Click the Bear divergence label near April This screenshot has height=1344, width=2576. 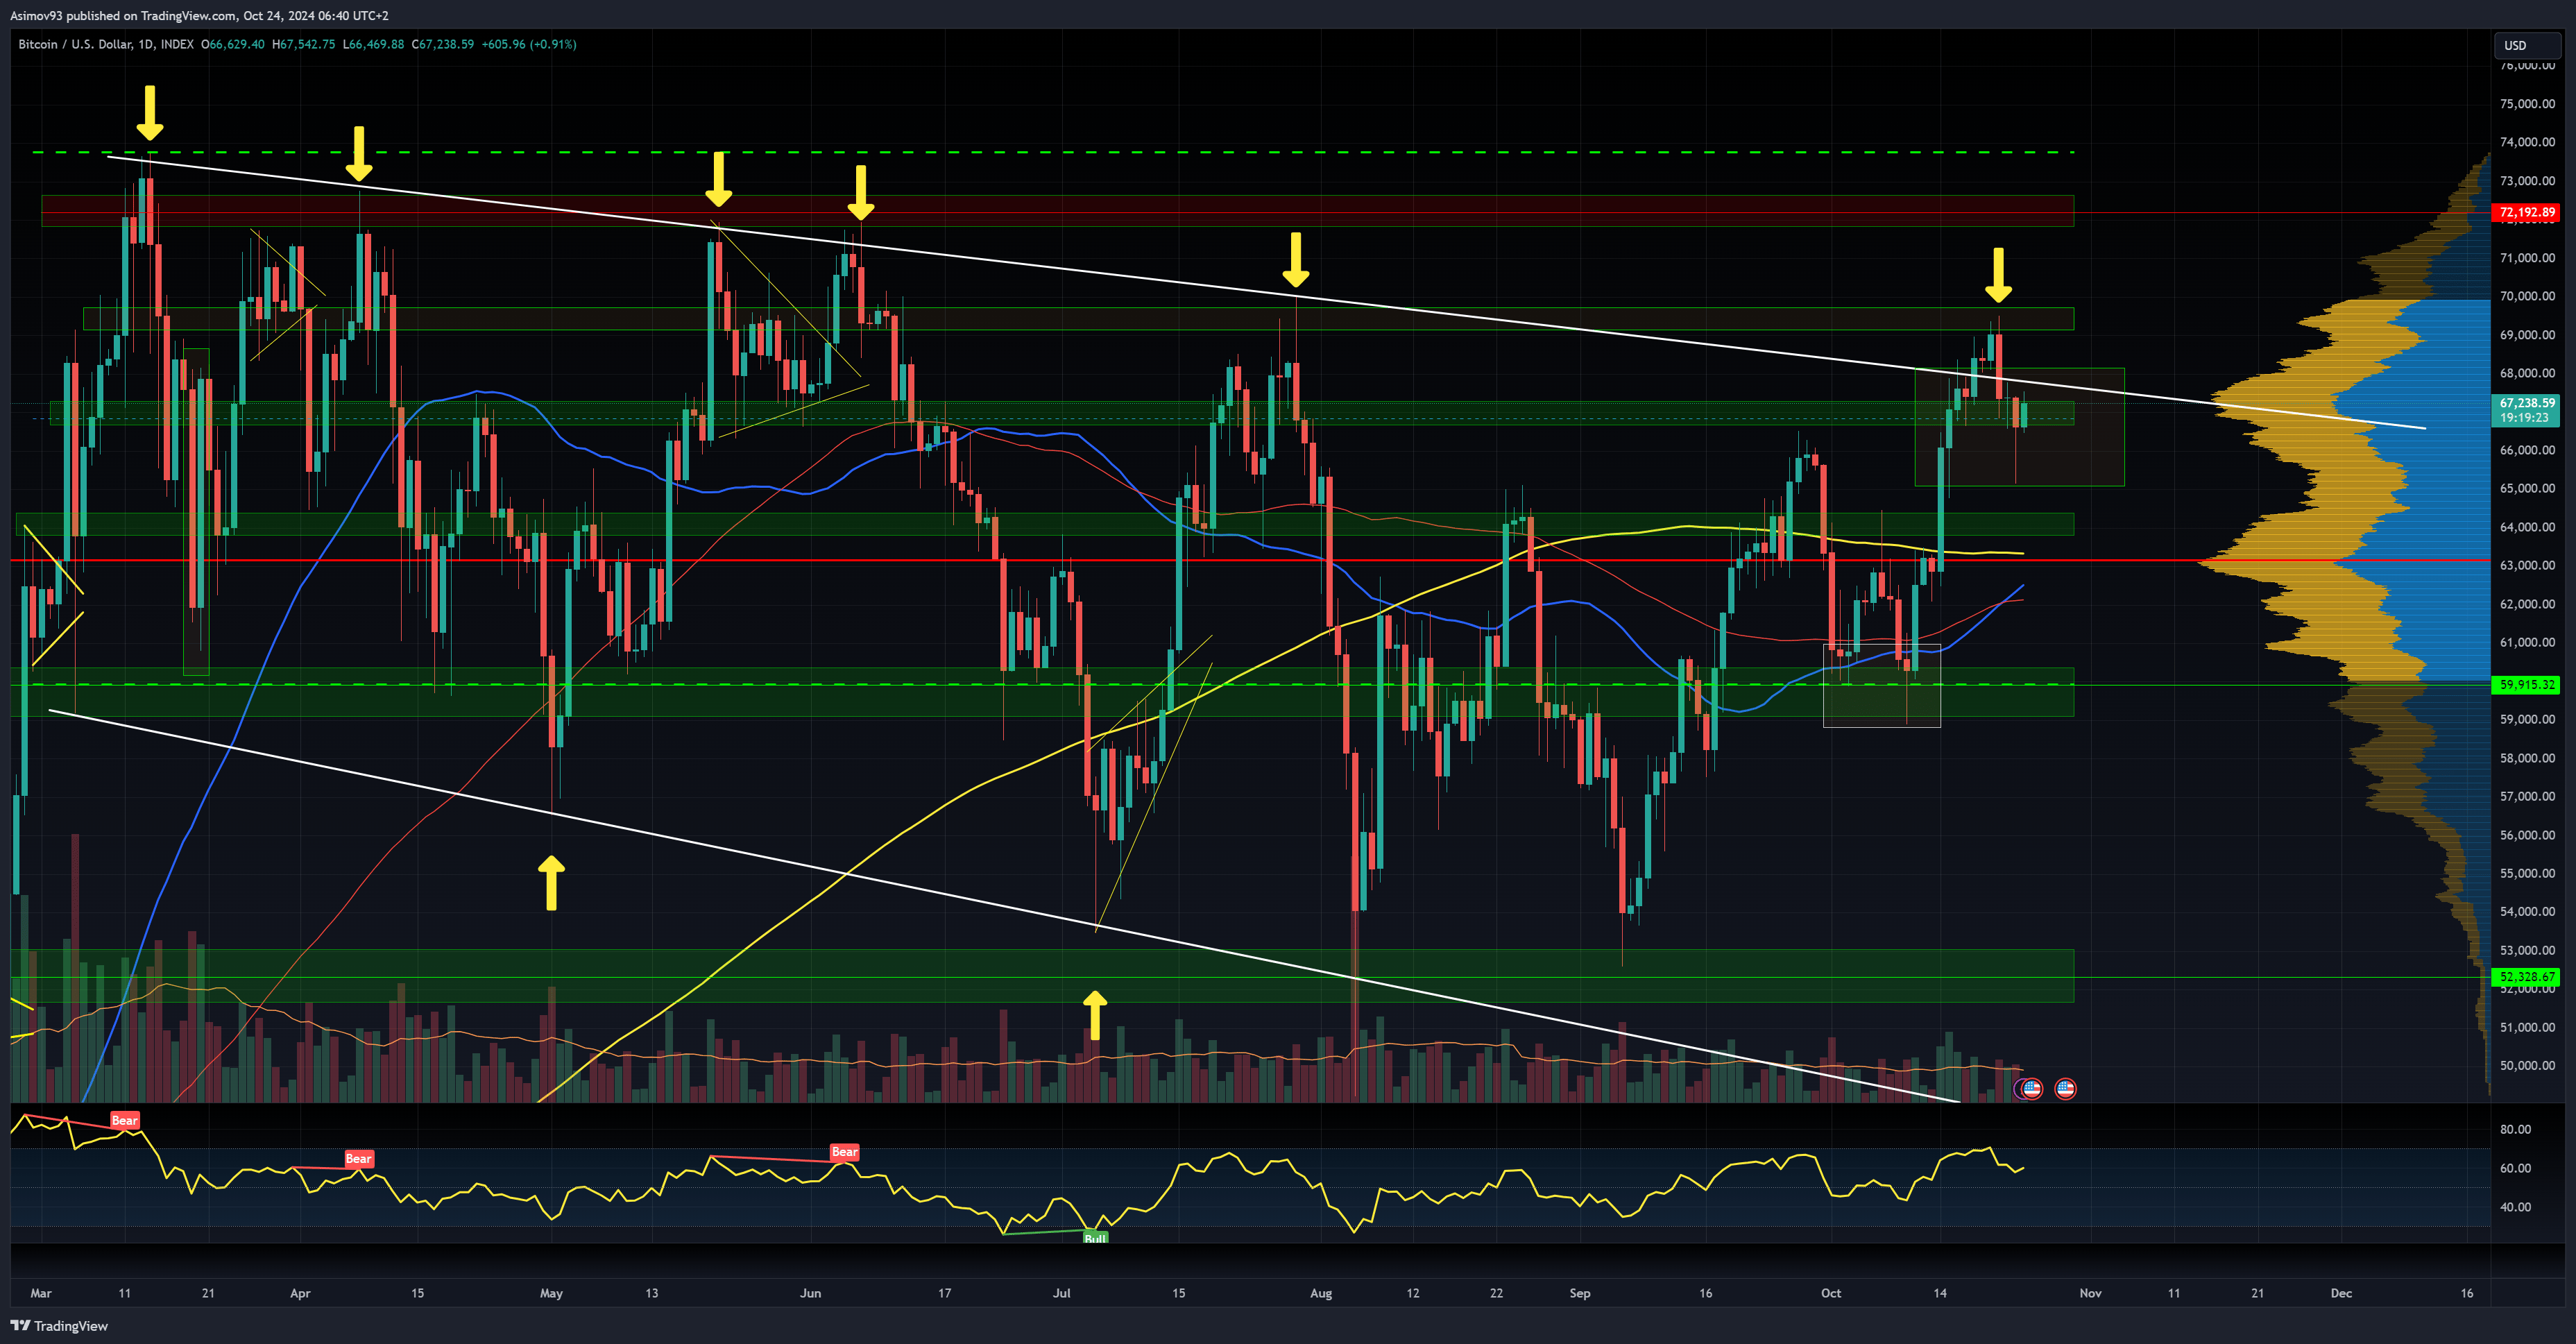click(358, 1159)
